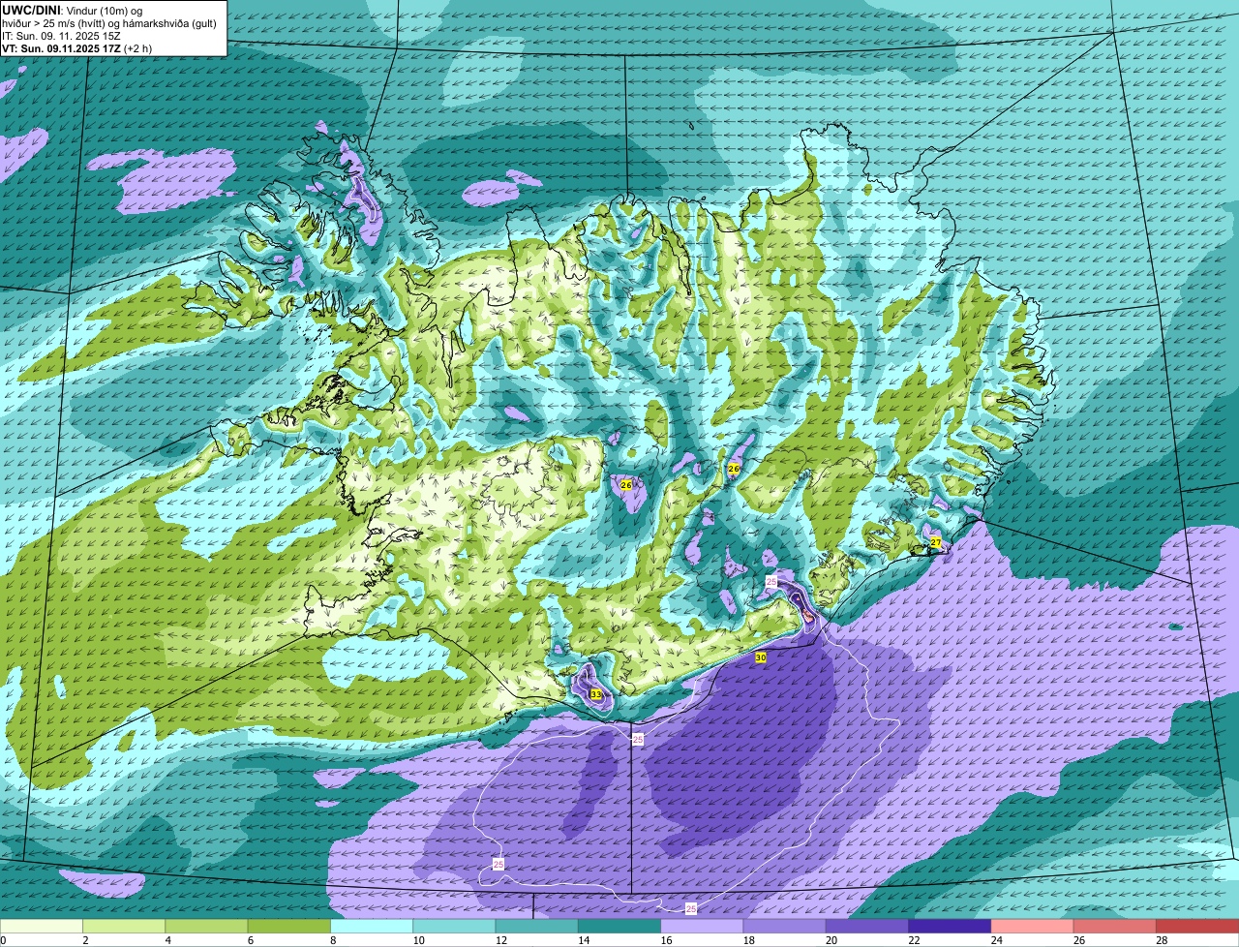
Task: Click the 6–8 m/s olive green legend swatch
Action: (289, 927)
